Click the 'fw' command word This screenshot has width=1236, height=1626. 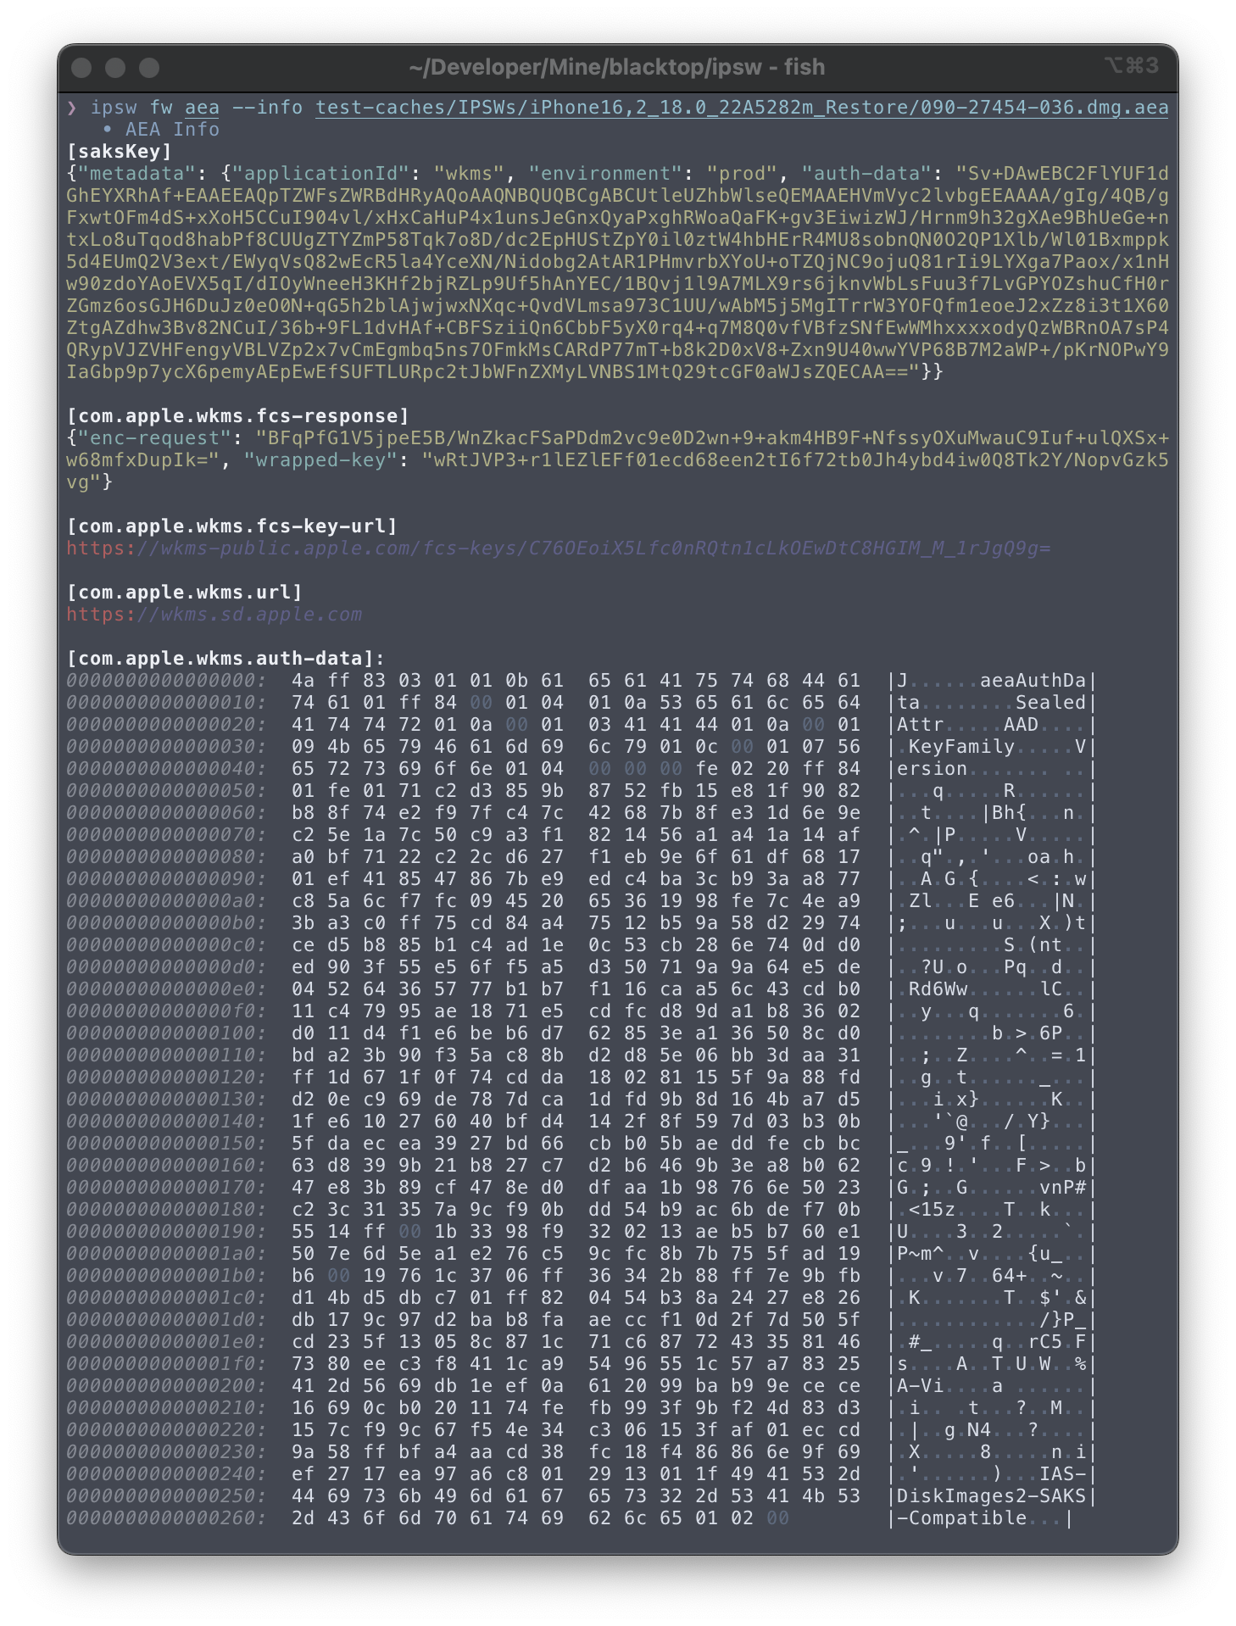(161, 108)
